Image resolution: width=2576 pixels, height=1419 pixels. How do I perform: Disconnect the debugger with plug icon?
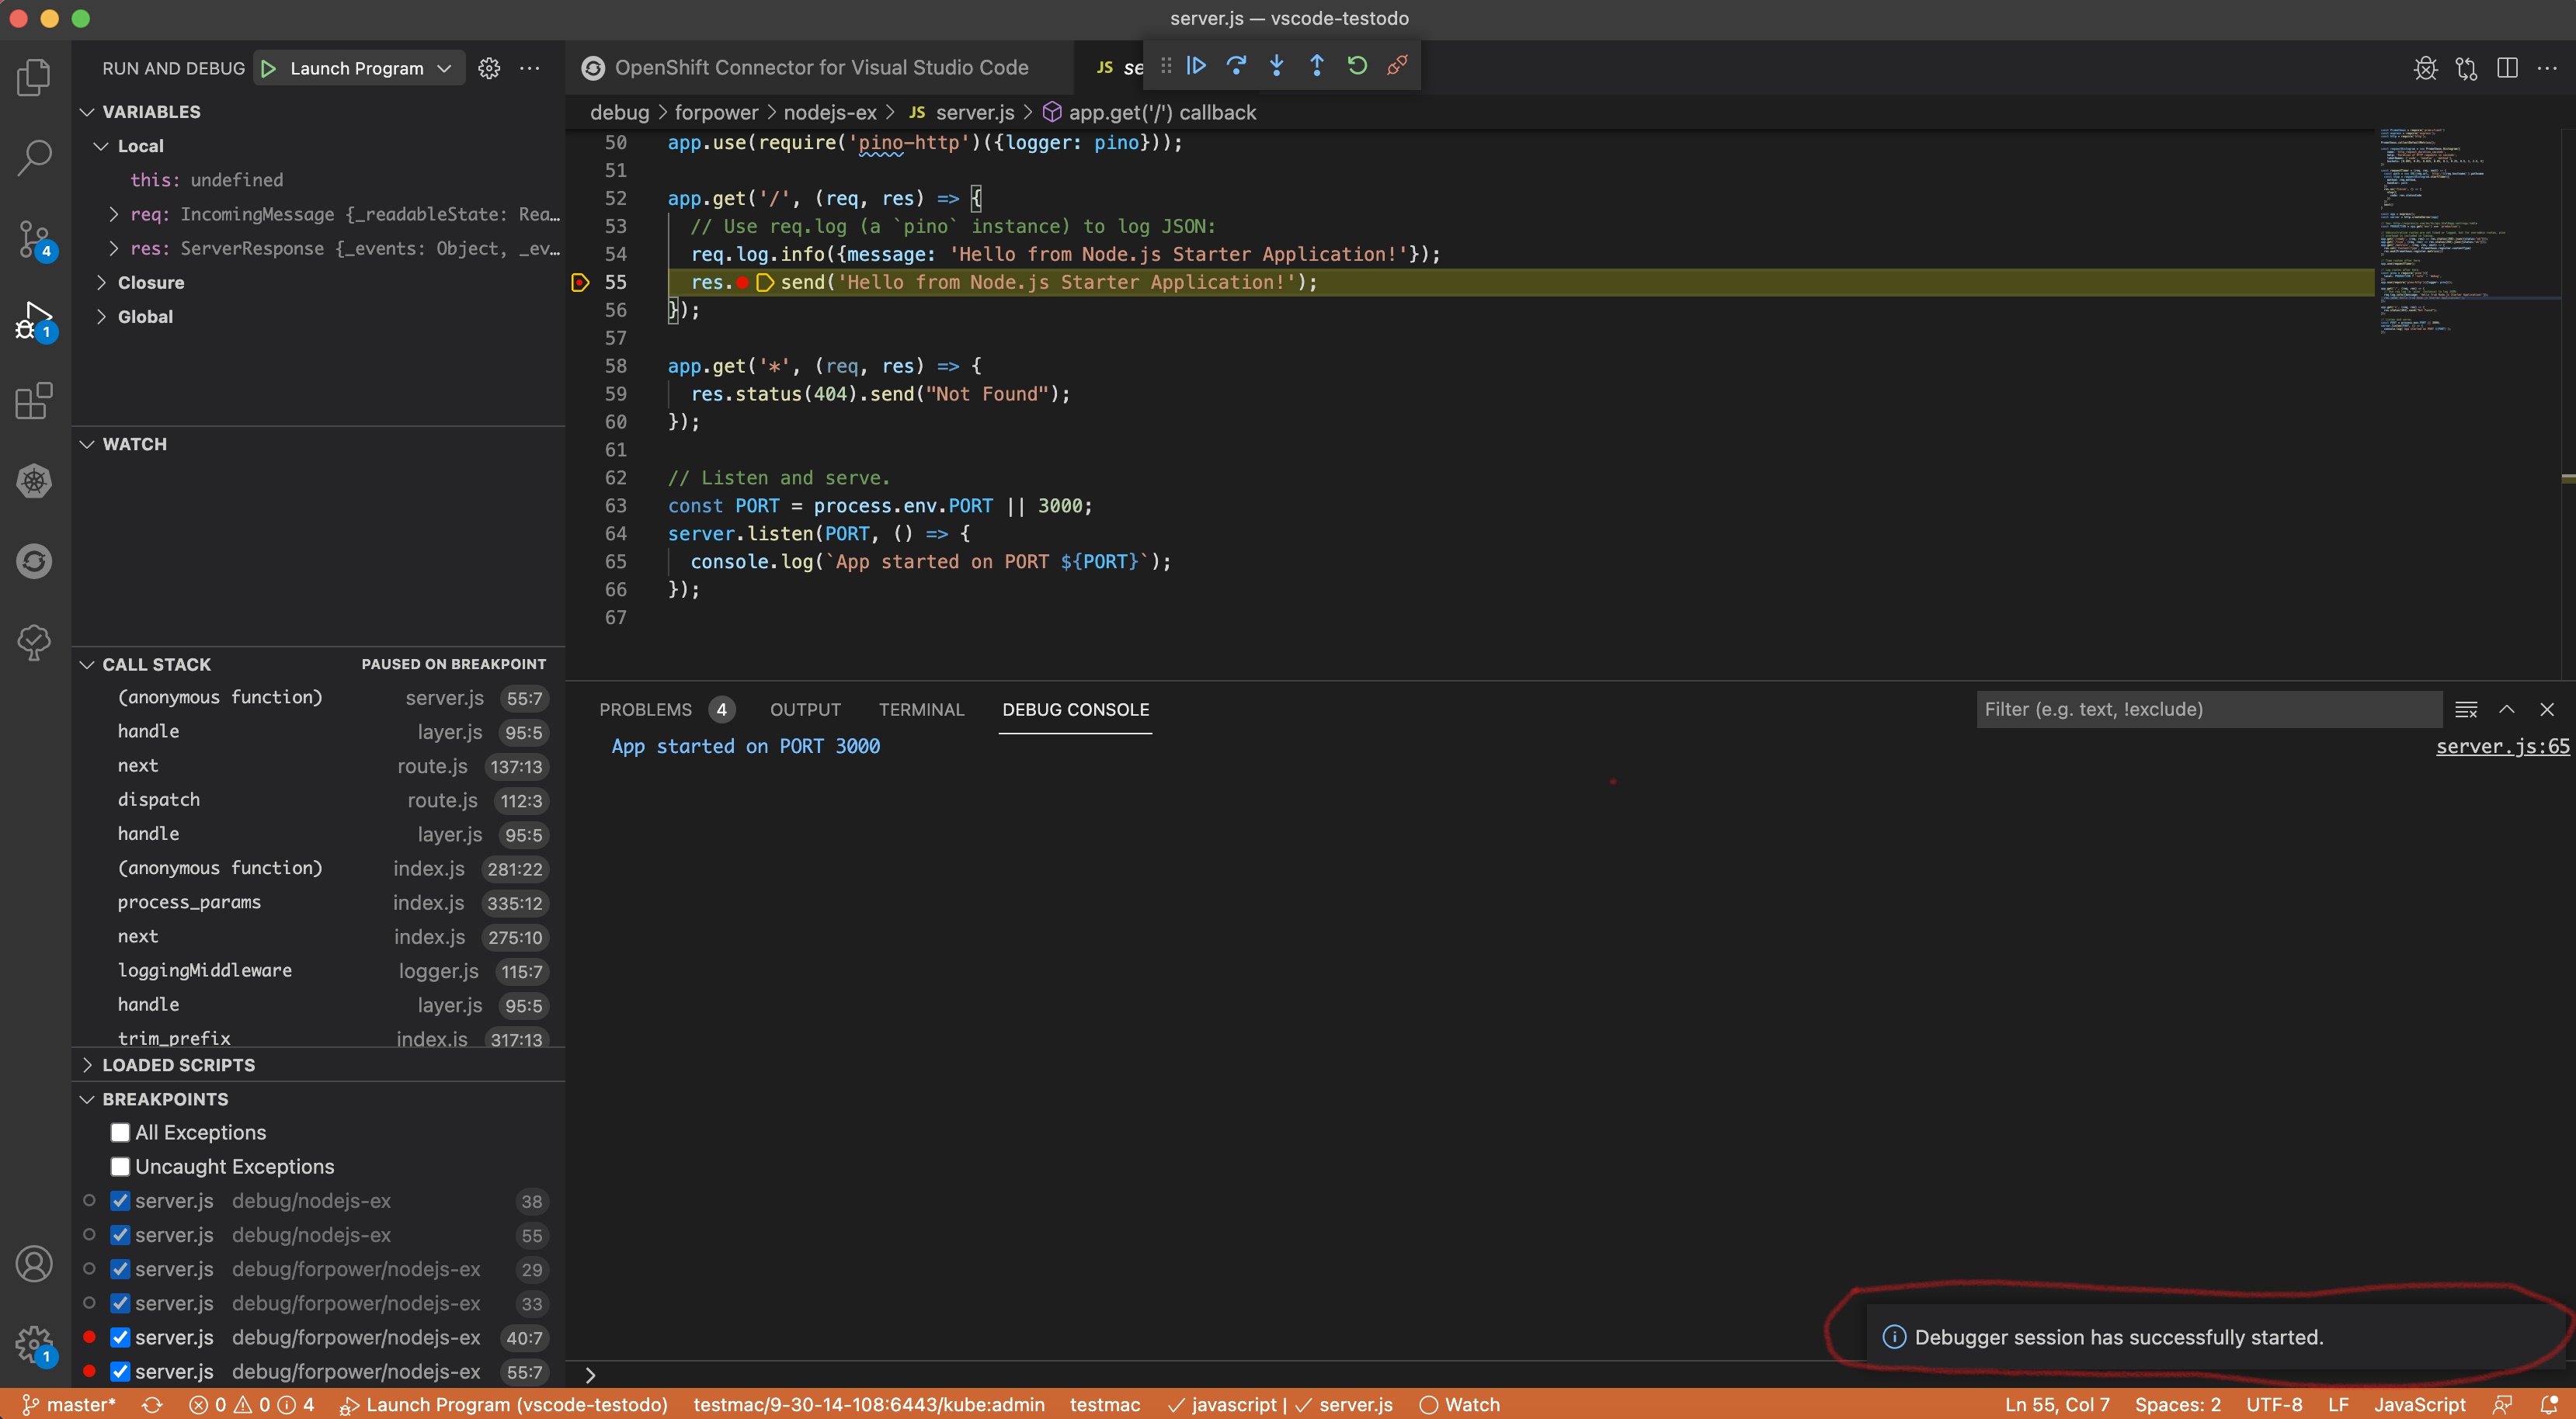click(x=1398, y=66)
